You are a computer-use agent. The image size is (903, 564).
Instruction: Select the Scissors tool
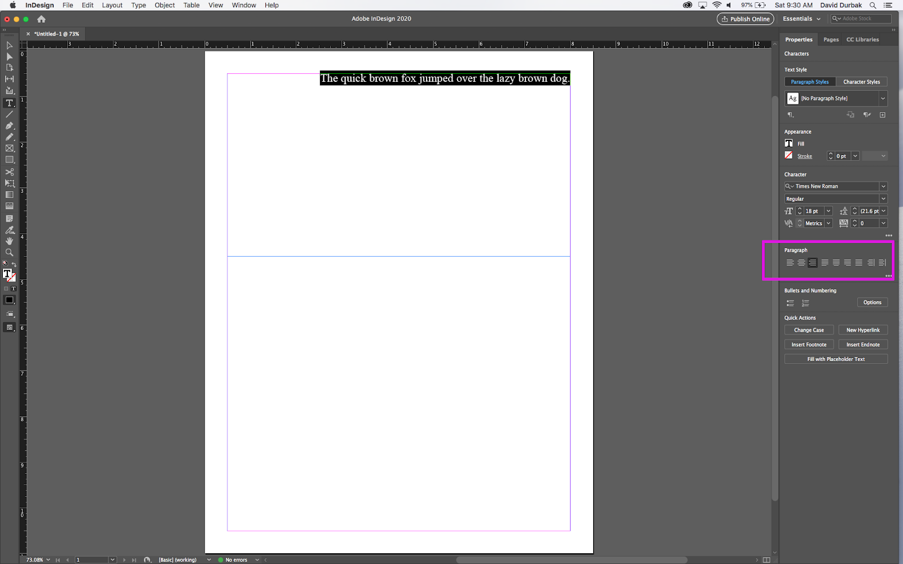click(9, 171)
